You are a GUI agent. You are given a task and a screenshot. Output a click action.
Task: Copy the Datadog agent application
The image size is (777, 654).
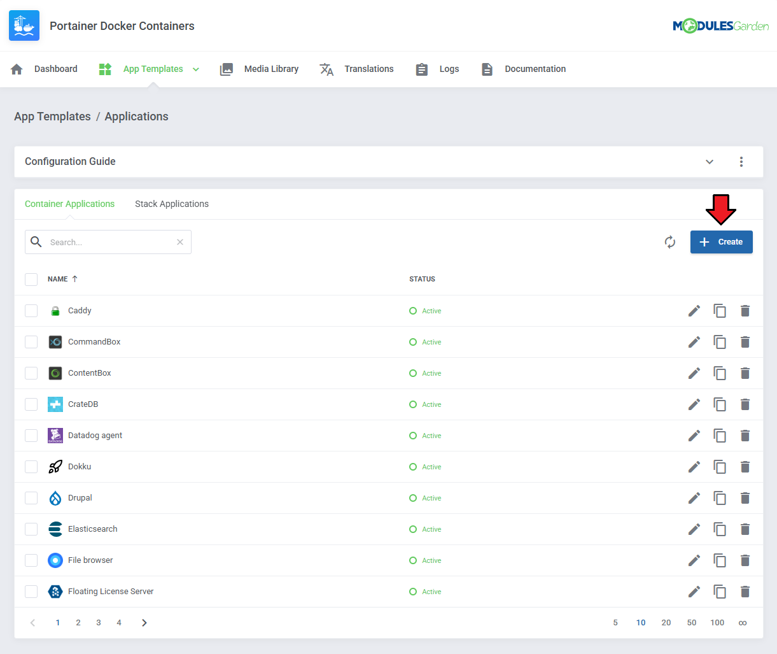[x=720, y=436]
